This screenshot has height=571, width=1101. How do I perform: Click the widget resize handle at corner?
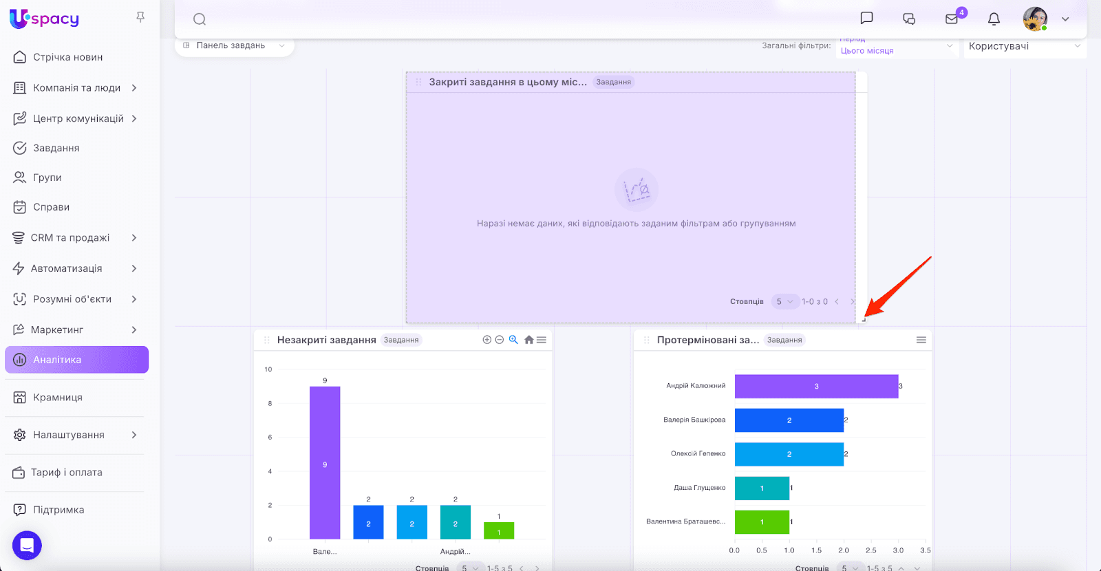[863, 319]
